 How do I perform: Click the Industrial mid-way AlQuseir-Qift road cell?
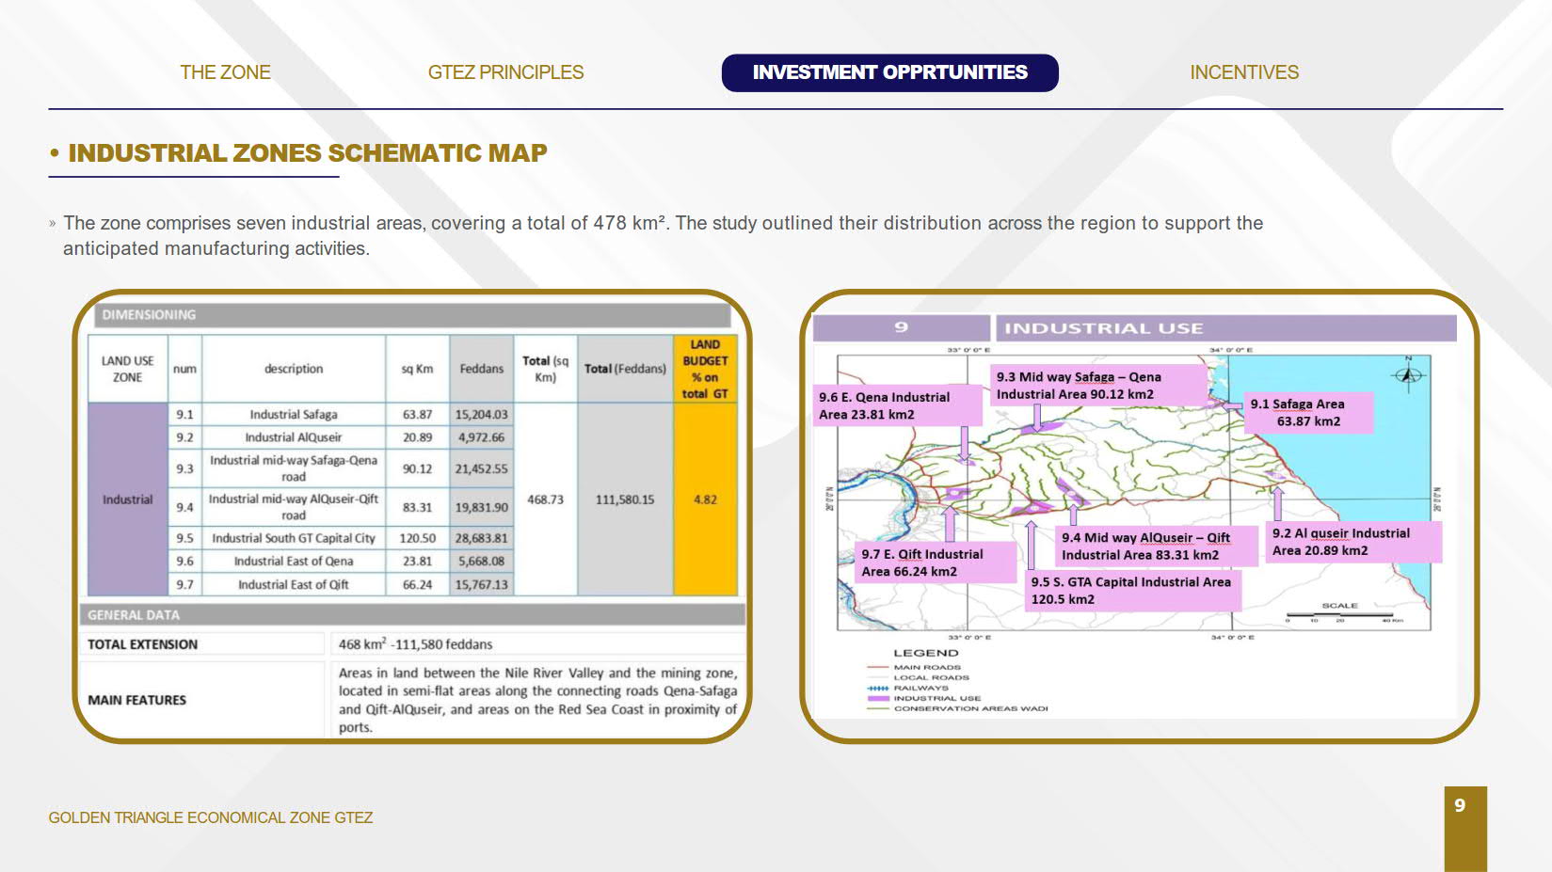tap(294, 507)
